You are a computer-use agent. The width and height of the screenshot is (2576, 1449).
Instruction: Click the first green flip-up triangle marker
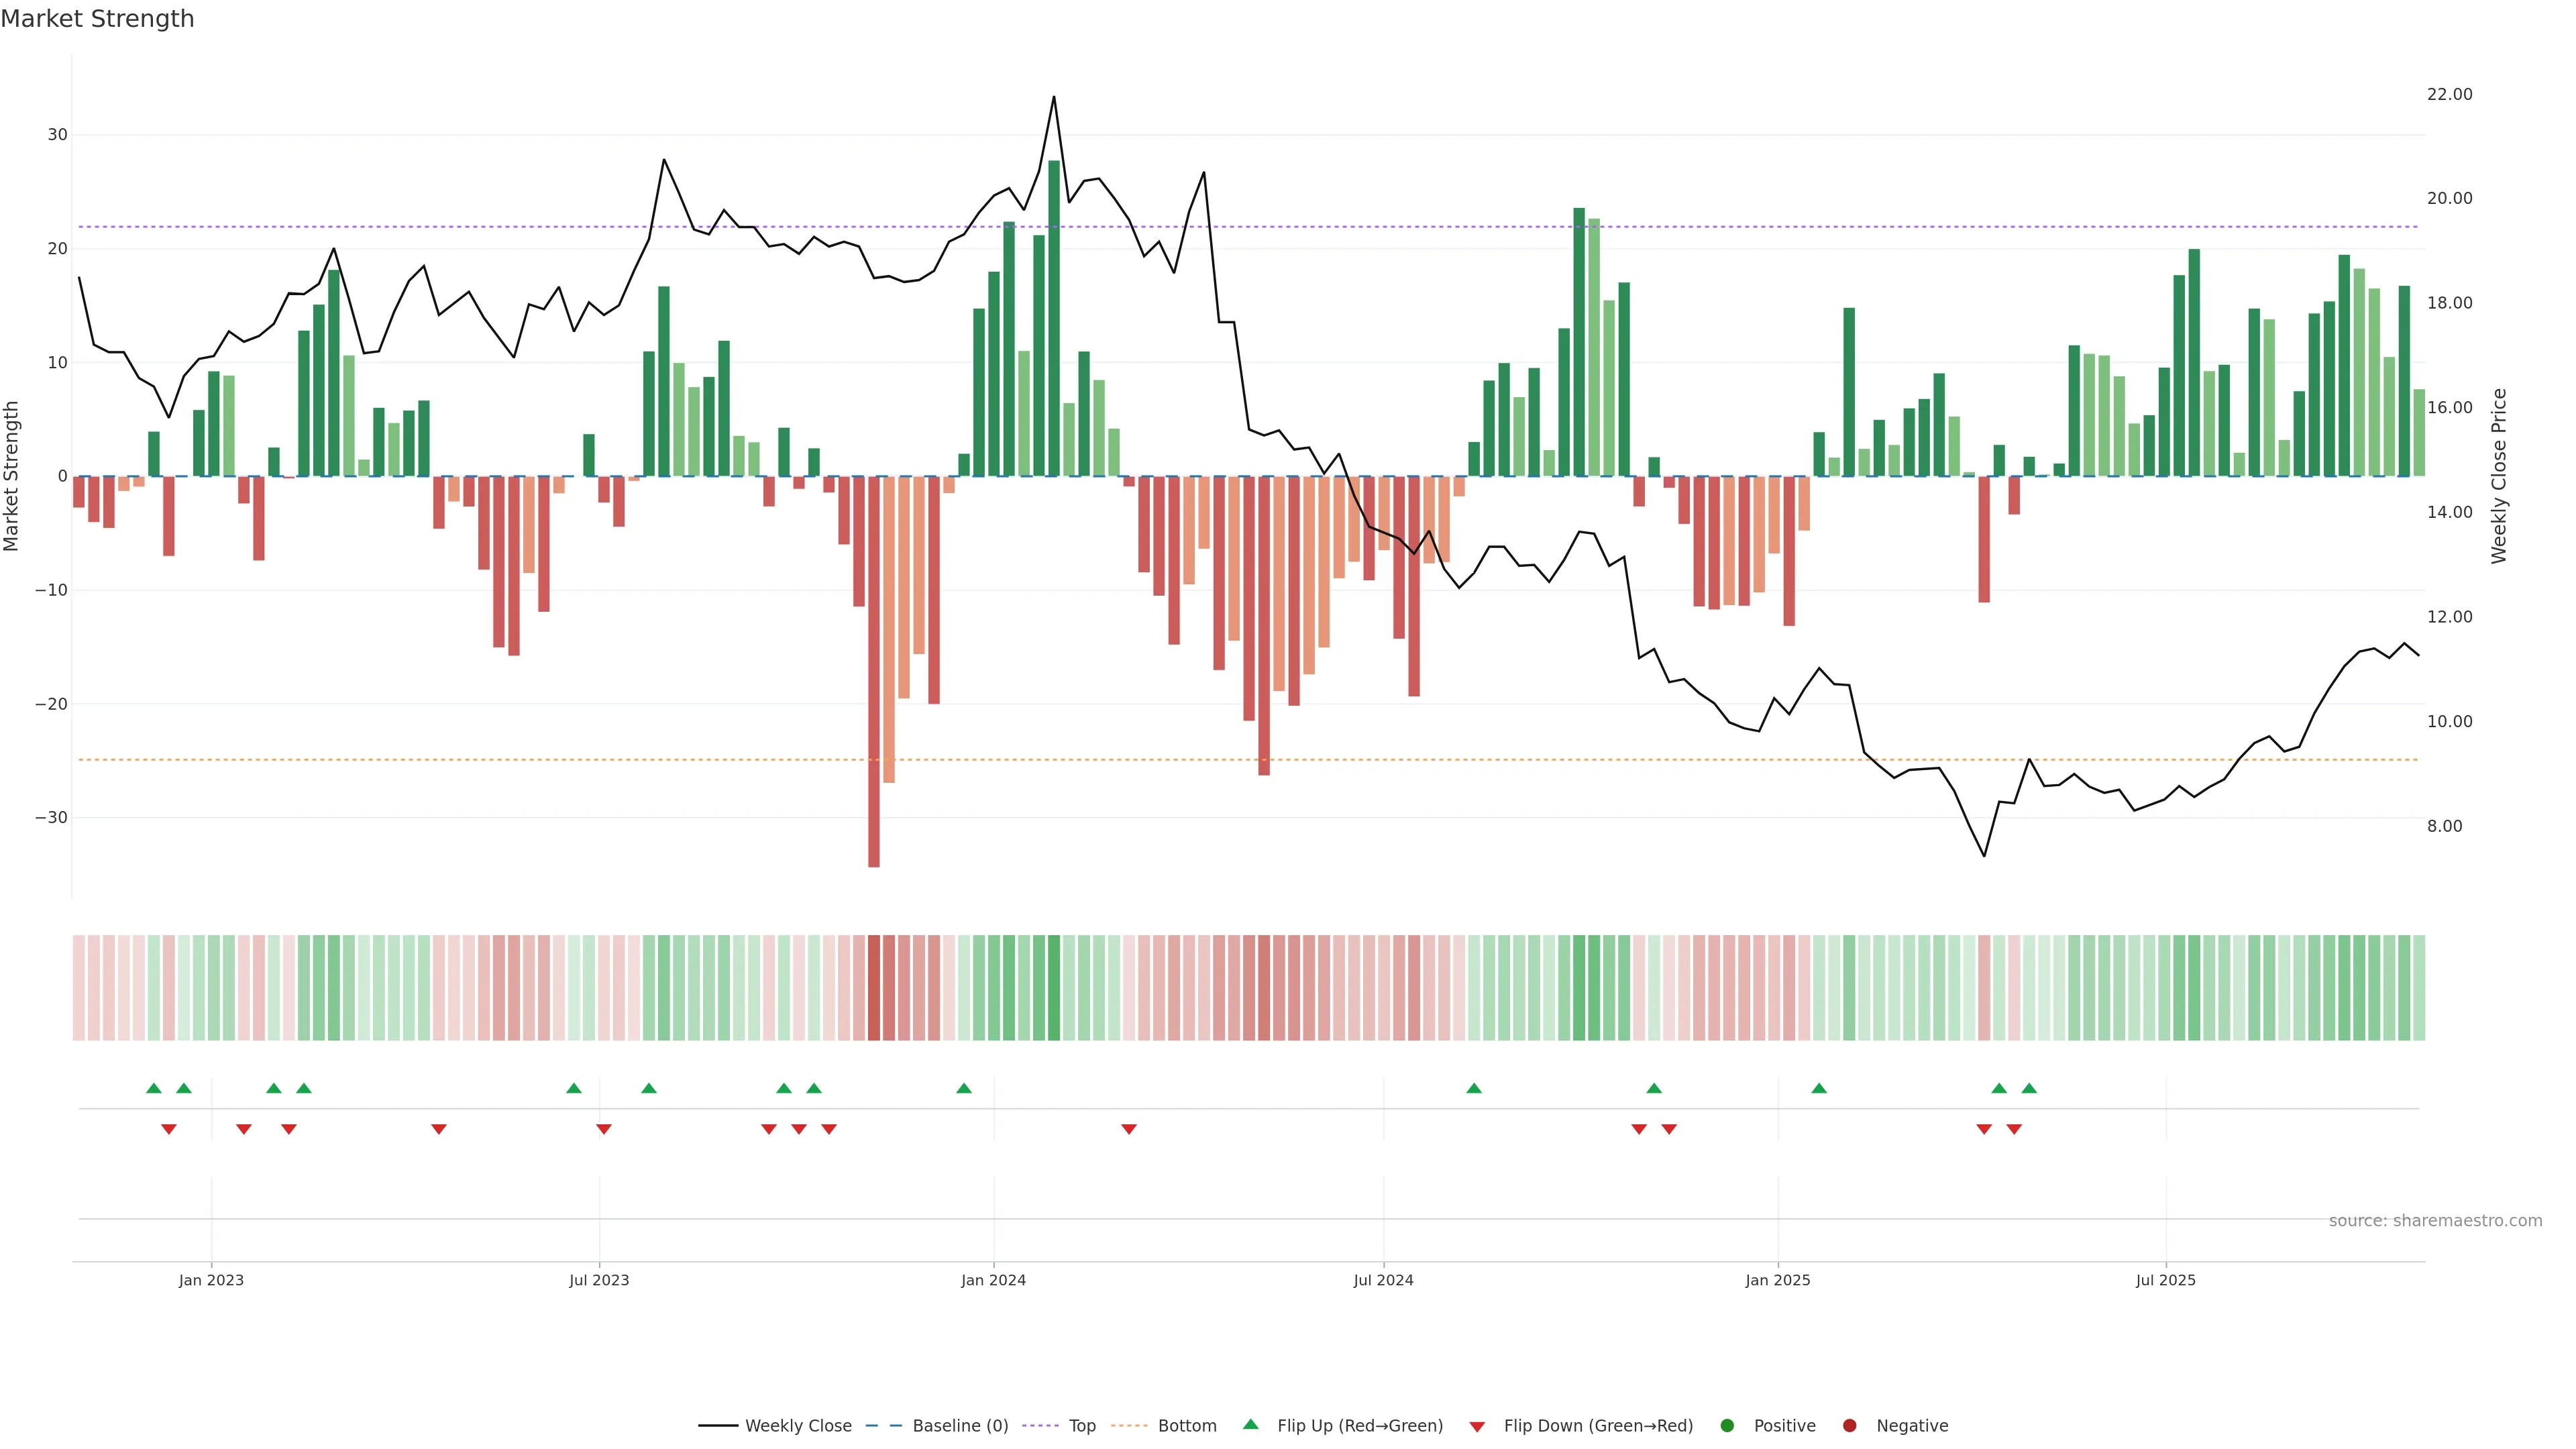(x=153, y=1088)
